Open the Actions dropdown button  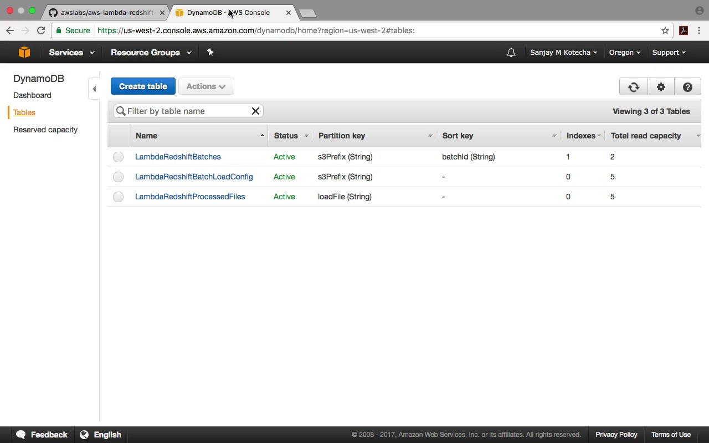[206, 86]
